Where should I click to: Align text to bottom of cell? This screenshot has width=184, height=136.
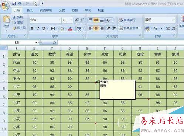tap(102, 20)
